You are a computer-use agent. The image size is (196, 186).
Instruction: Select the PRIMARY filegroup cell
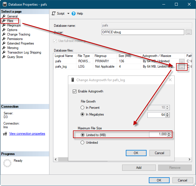[105, 61]
